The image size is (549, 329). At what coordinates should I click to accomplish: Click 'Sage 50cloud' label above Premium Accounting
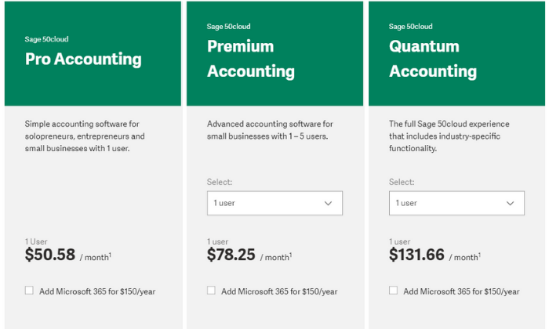(x=229, y=27)
